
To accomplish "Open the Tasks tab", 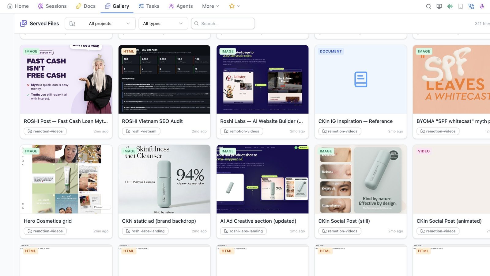I will click(149, 6).
